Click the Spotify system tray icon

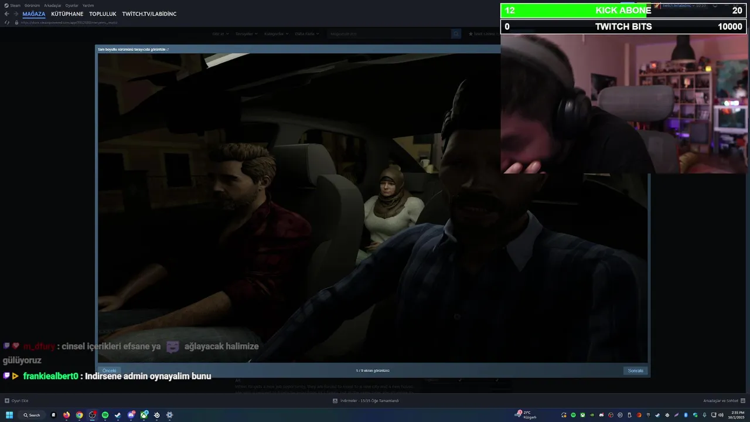click(x=573, y=415)
